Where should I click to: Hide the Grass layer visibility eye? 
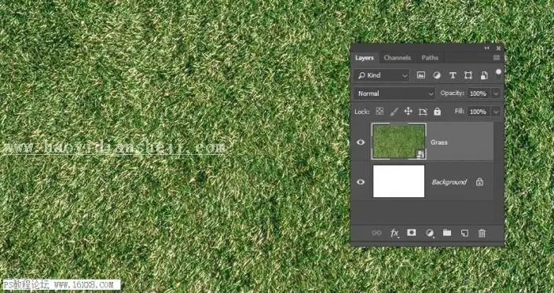pyautogui.click(x=361, y=142)
